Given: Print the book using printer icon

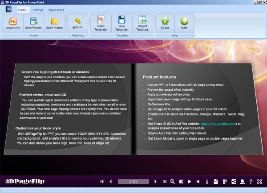Looking at the screenshot, I should coord(243,181).
